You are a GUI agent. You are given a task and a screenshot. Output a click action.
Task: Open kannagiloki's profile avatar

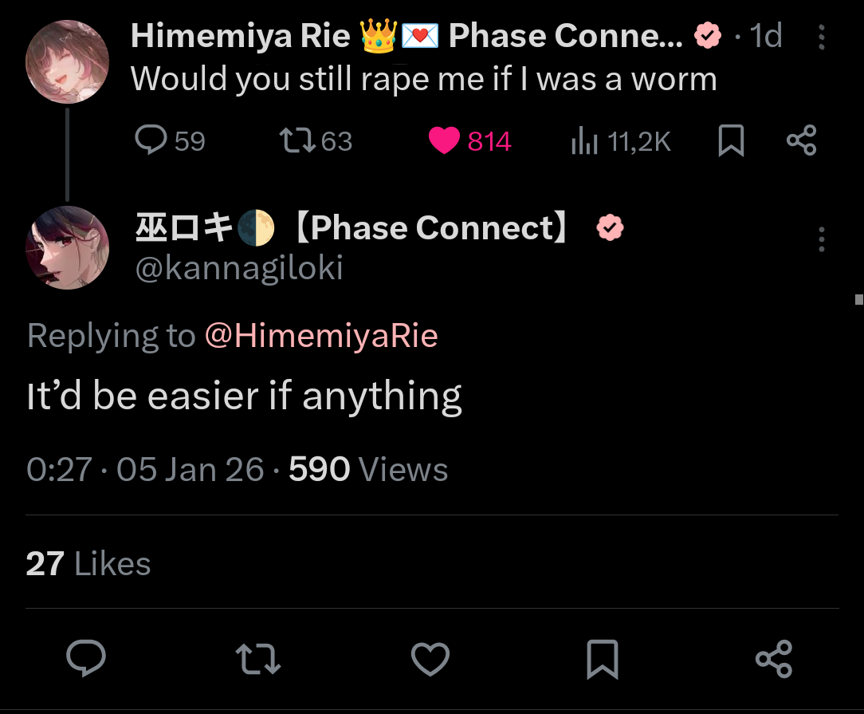coord(67,247)
